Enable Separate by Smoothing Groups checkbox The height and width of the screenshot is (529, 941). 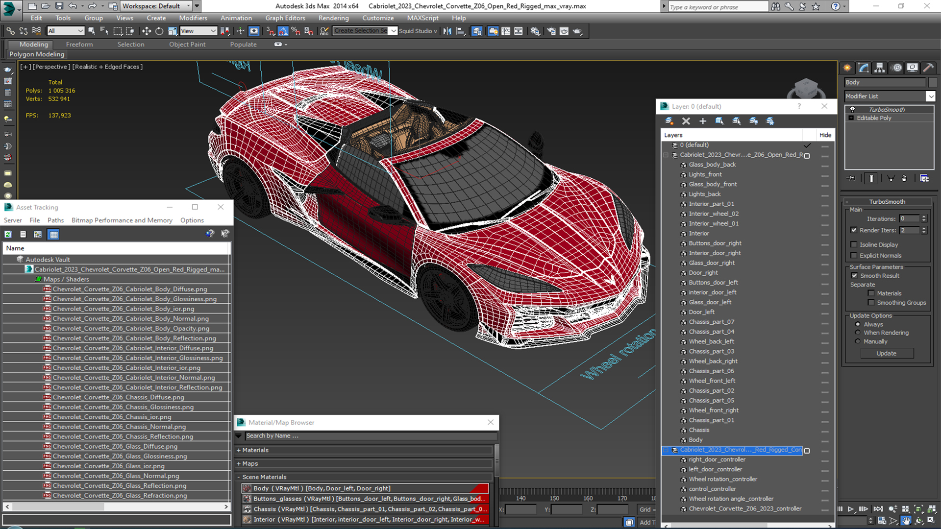(871, 302)
